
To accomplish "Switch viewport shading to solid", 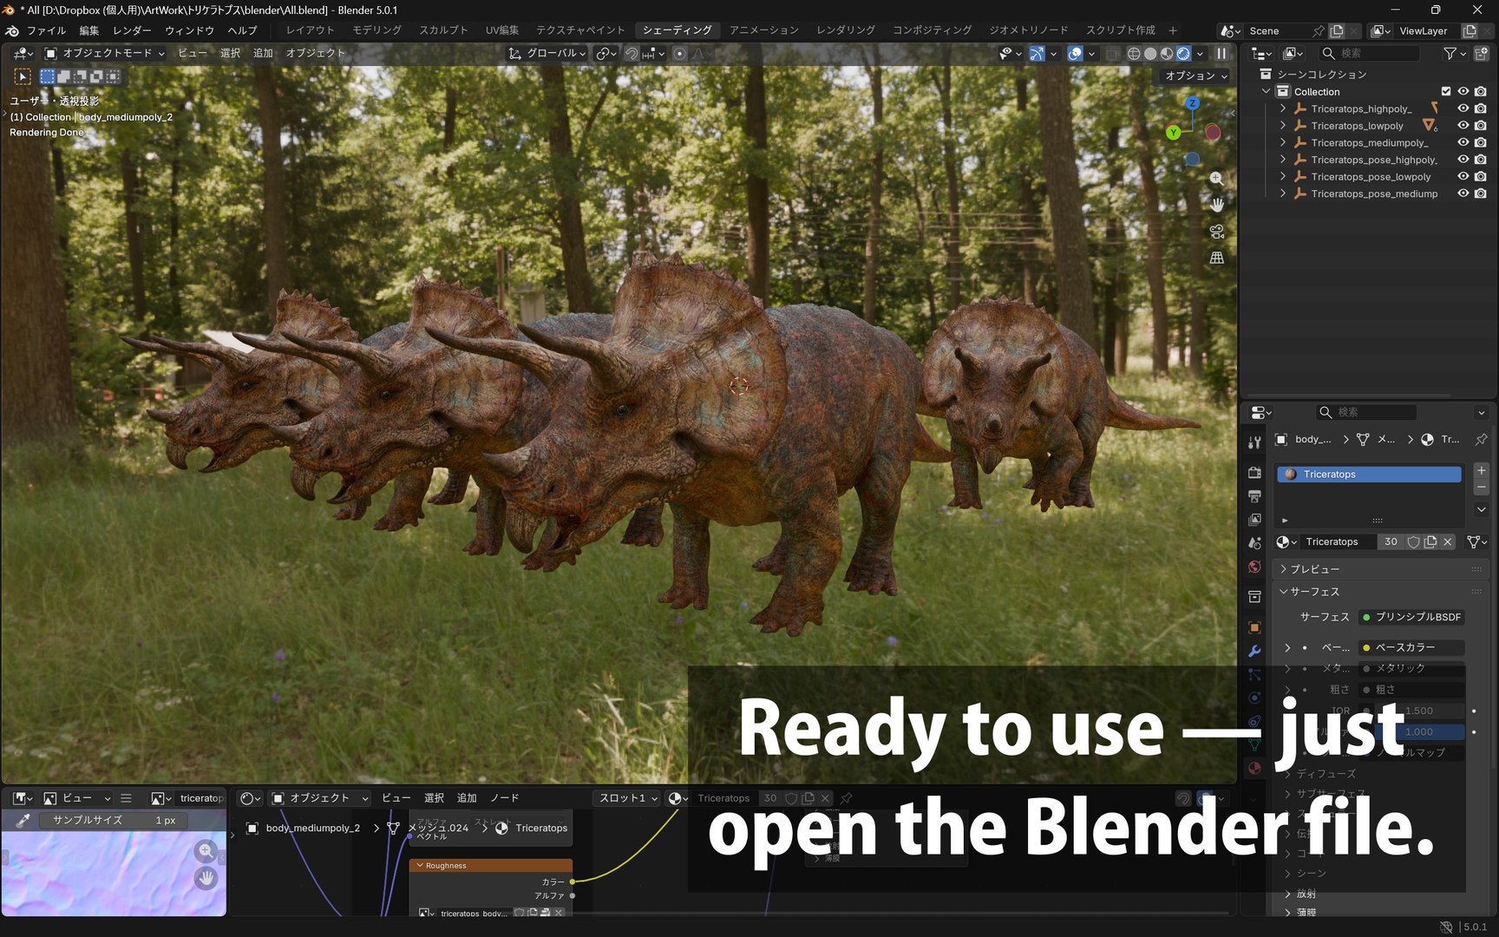I will pos(1150,54).
